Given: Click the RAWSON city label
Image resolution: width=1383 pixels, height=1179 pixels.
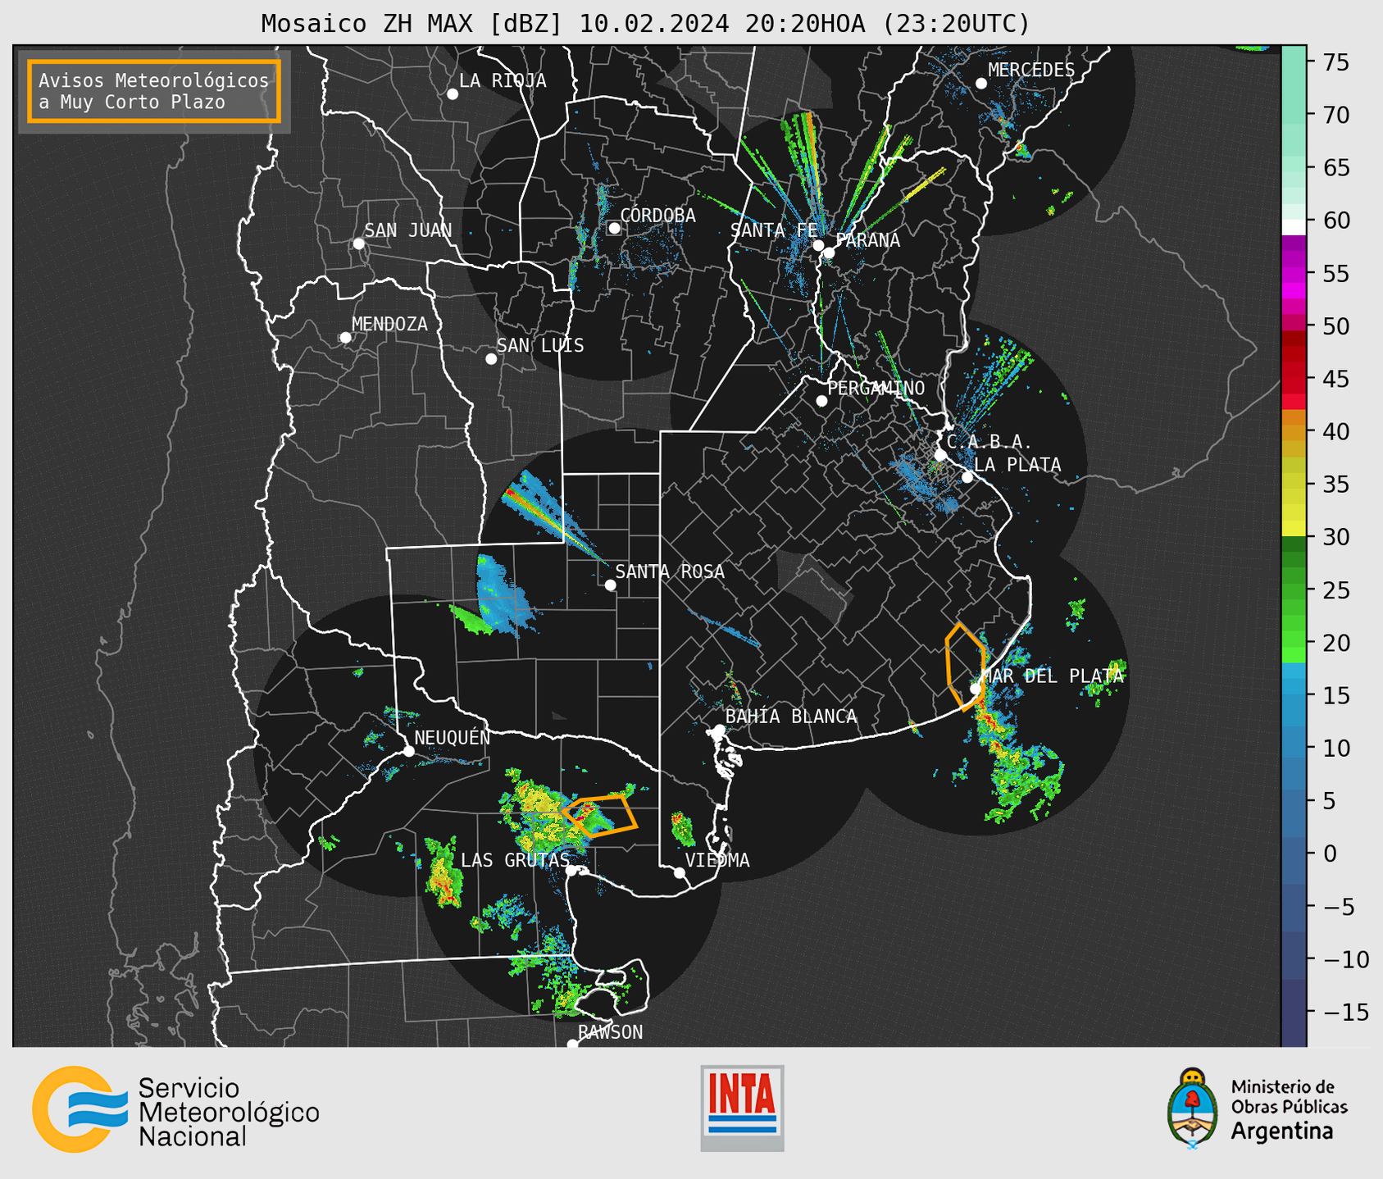Looking at the screenshot, I should tap(611, 1032).
